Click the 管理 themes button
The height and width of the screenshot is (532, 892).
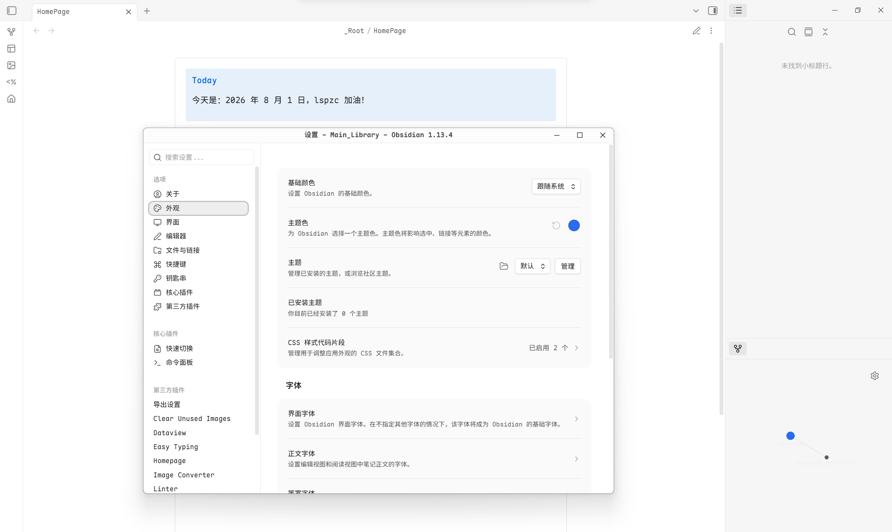pyautogui.click(x=567, y=266)
